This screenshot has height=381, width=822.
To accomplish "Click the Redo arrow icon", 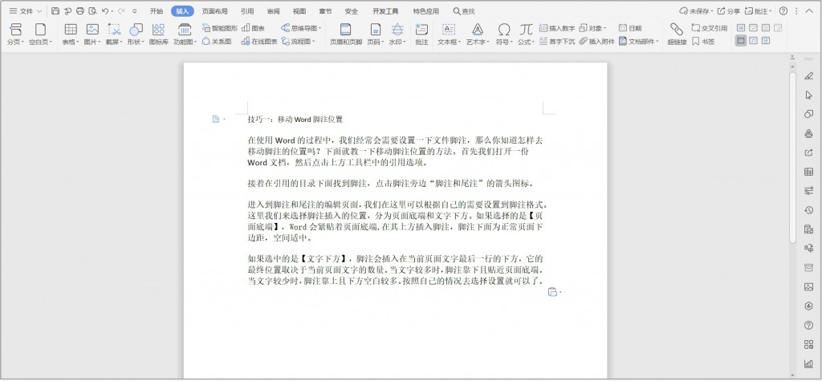I will [121, 11].
